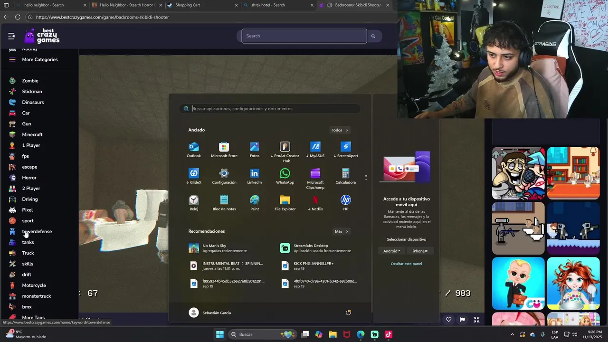
Task: Toggle the site hamburger menu
Action: 11,36
